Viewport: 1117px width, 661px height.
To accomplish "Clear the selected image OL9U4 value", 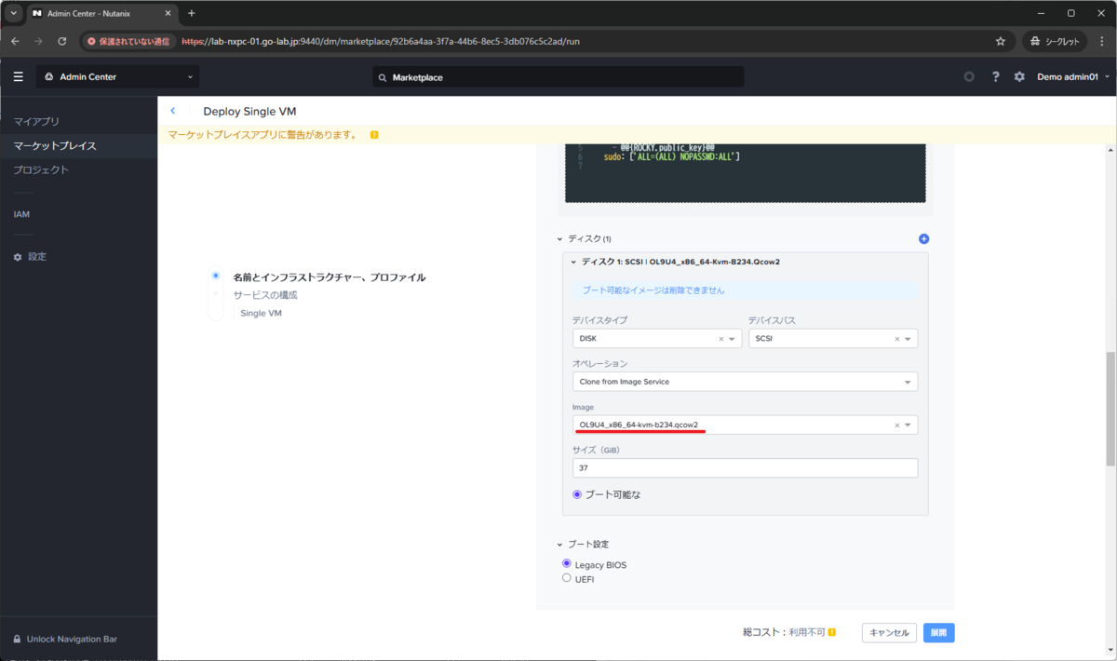I will point(896,425).
